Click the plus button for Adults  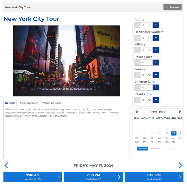point(156,25)
